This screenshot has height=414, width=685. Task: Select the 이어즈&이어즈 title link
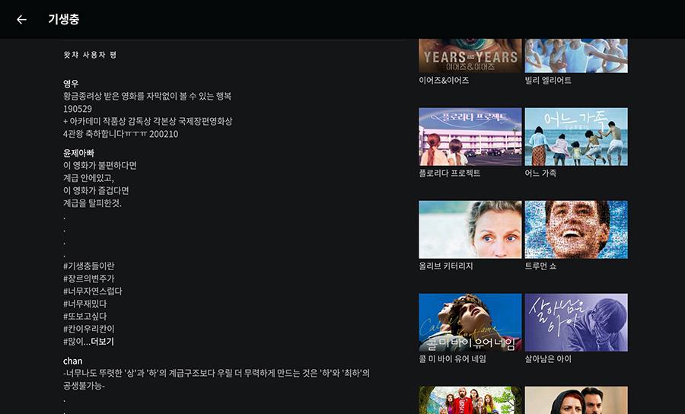click(x=444, y=81)
